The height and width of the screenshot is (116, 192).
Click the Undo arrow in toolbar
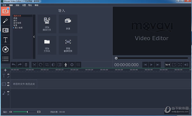(x=13, y=65)
